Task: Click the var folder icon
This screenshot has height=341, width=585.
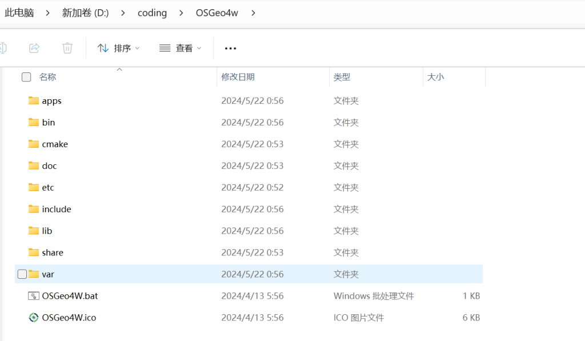Action: click(x=34, y=274)
